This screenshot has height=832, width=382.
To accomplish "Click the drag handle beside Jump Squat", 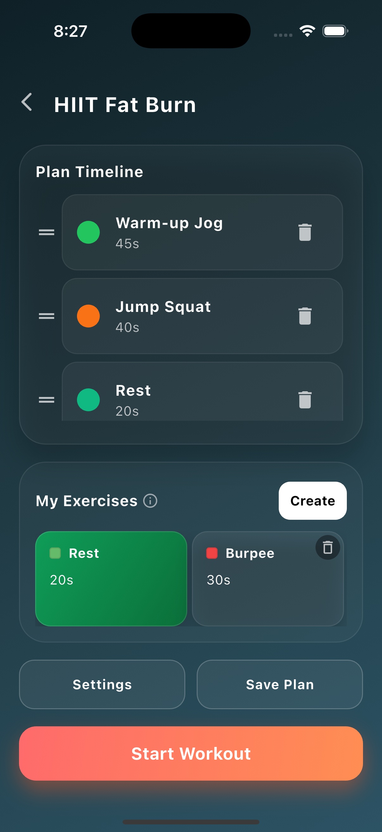I will pyautogui.click(x=45, y=316).
